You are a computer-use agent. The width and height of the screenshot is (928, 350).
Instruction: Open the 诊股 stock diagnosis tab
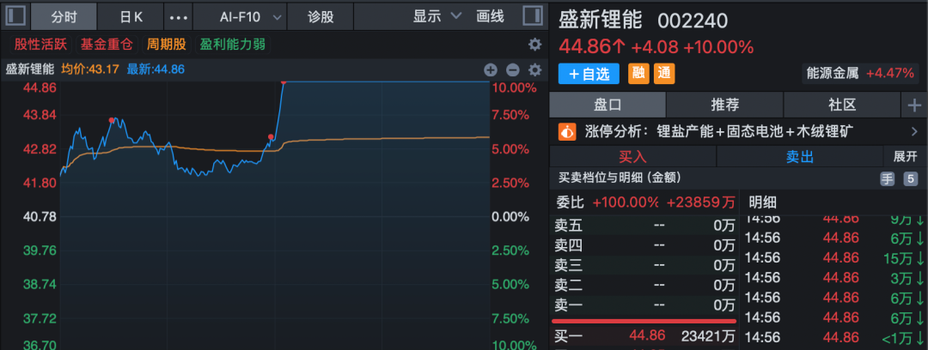[x=321, y=16]
